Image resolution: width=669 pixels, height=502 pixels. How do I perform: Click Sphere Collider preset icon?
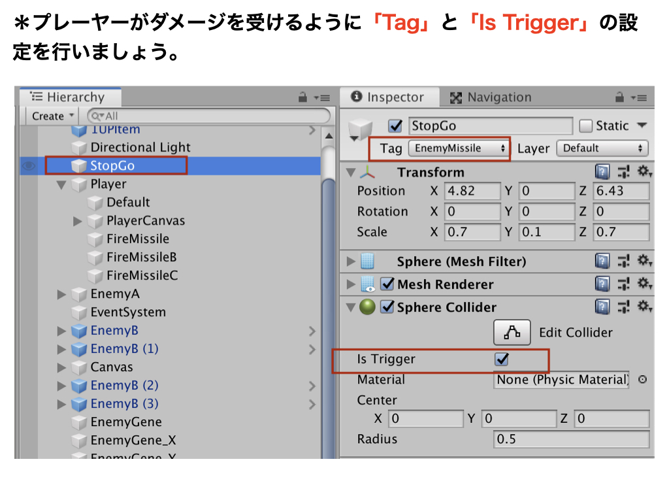624,307
